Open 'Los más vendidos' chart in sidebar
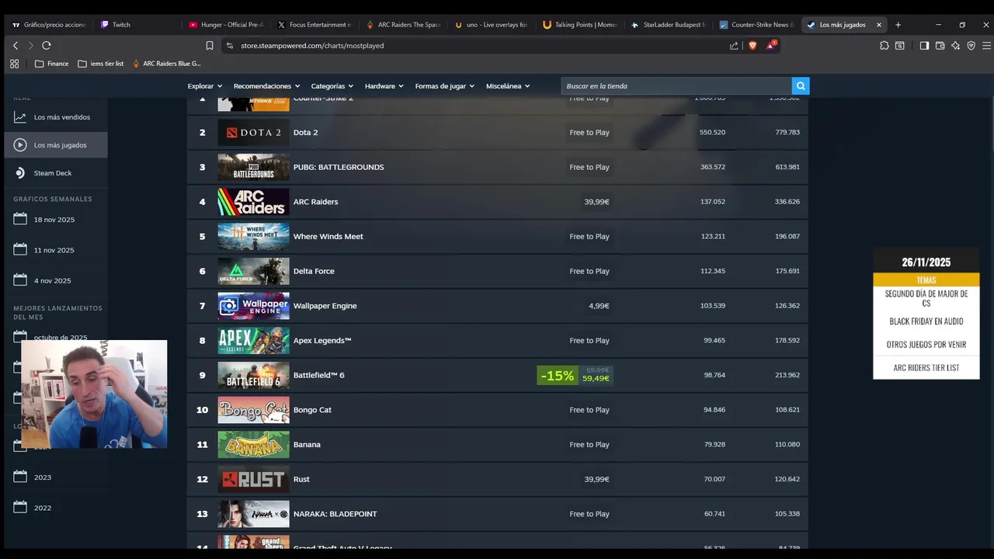This screenshot has height=559, width=994. pos(56,117)
